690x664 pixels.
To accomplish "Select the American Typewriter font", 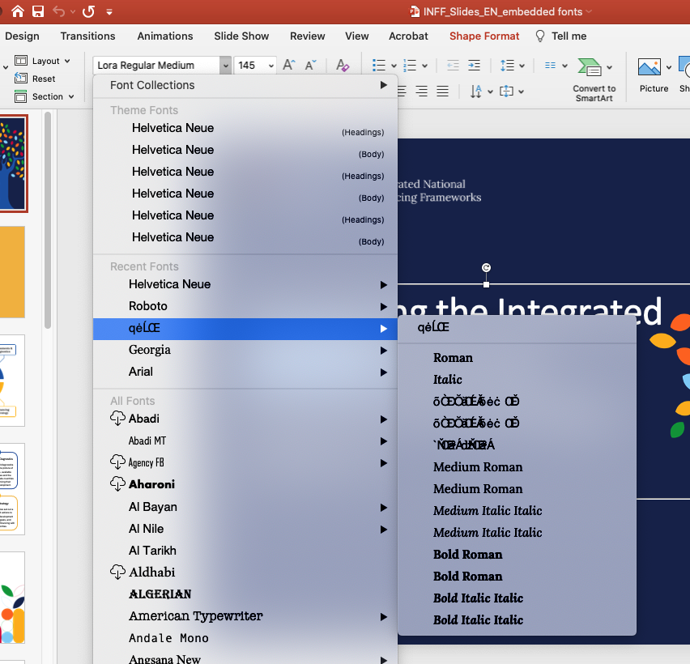I will [245, 616].
